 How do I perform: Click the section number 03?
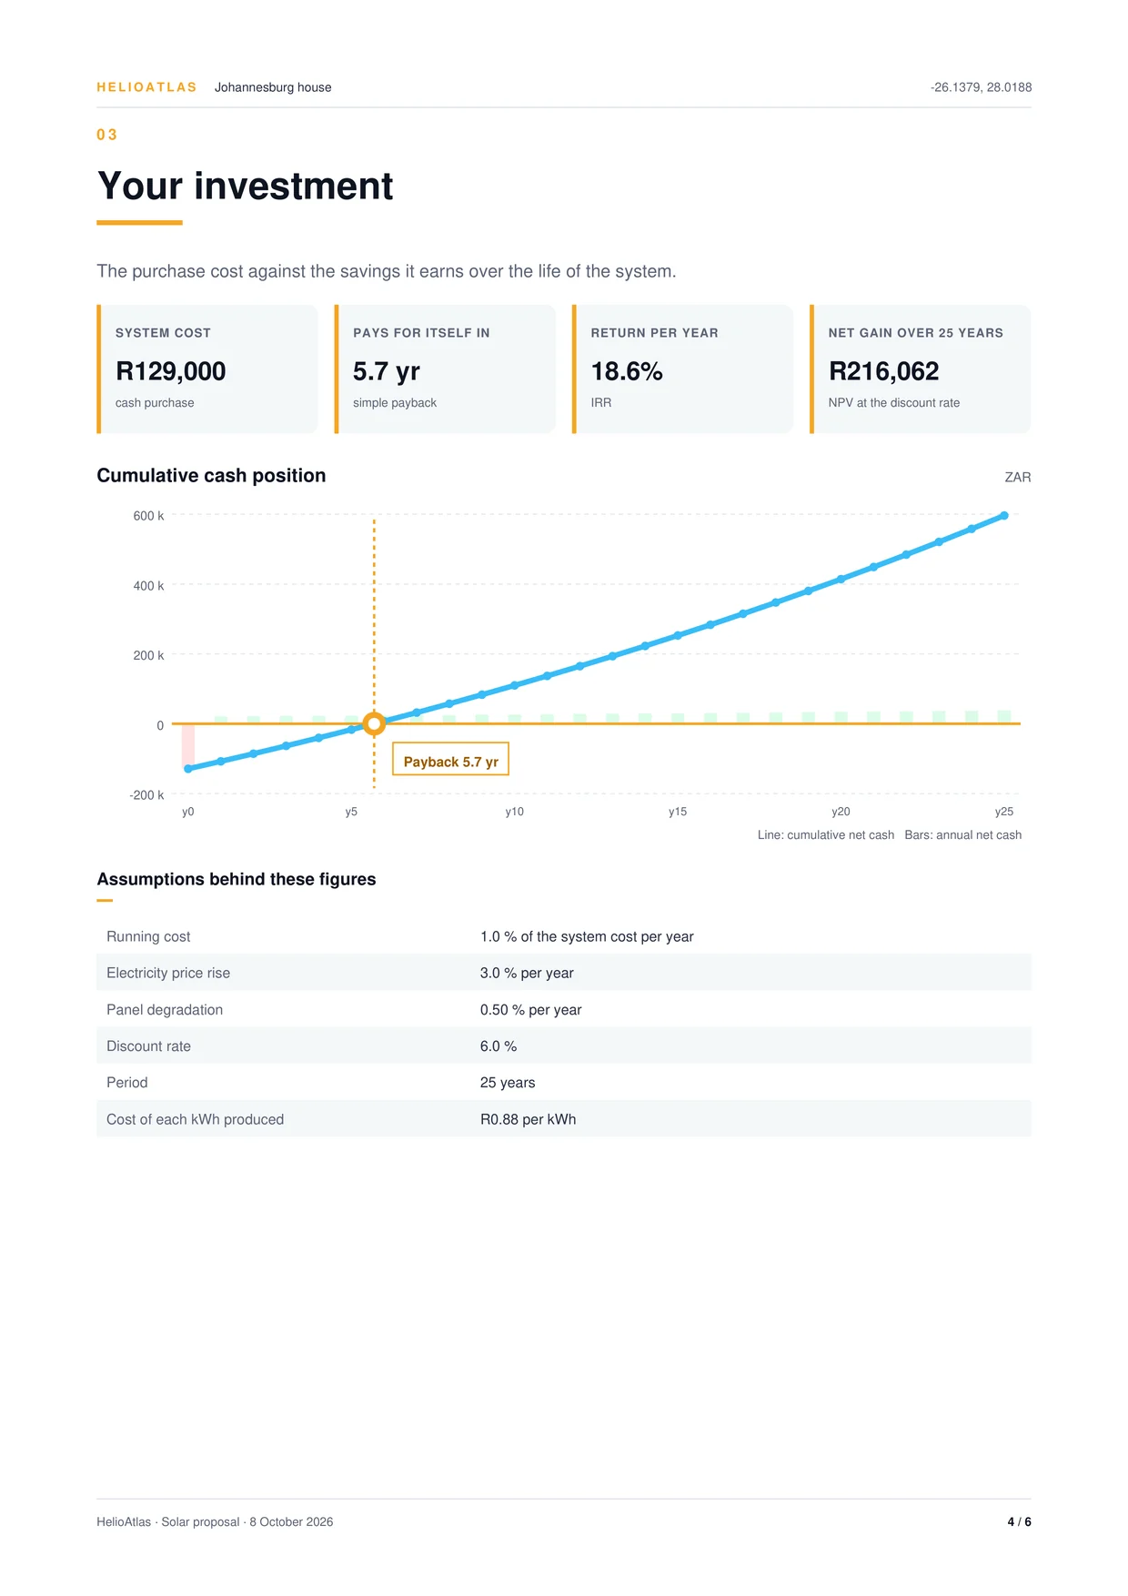click(106, 135)
